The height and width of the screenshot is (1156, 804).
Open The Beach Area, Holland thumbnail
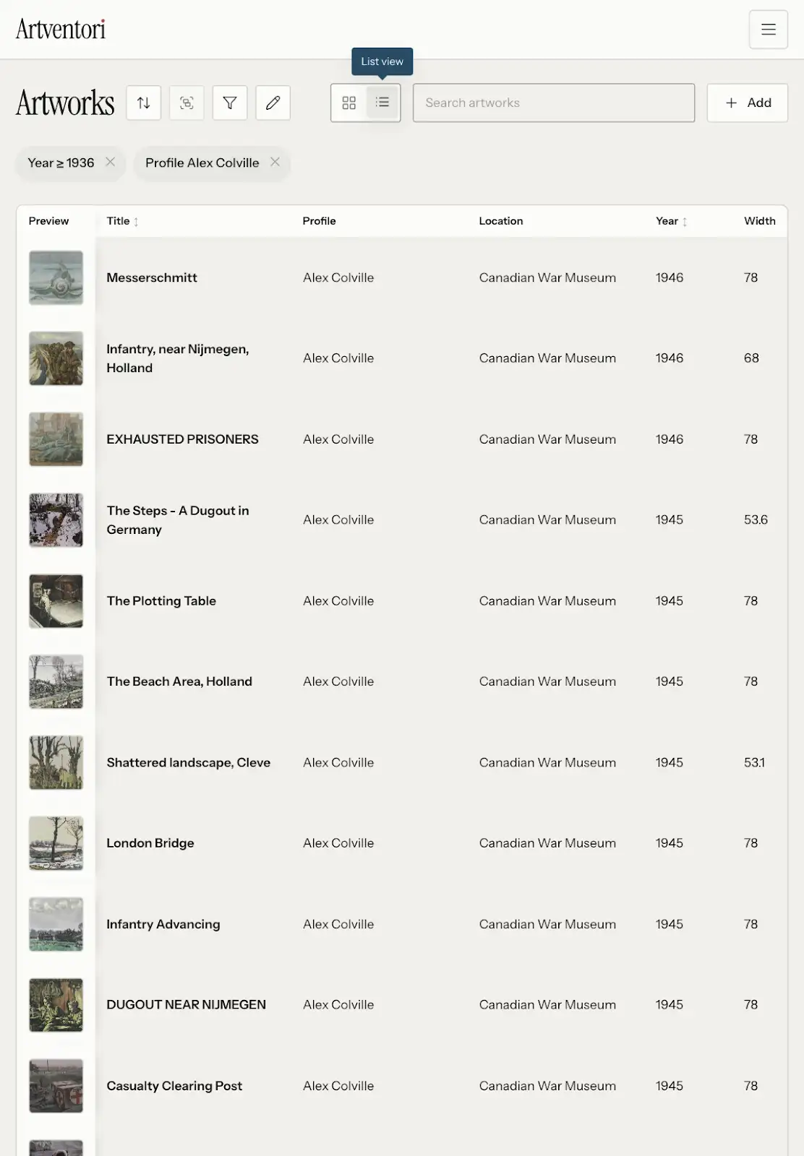click(x=56, y=681)
